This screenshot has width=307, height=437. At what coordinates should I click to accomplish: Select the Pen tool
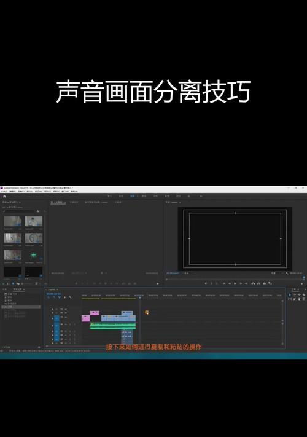pyautogui.click(x=295, y=299)
